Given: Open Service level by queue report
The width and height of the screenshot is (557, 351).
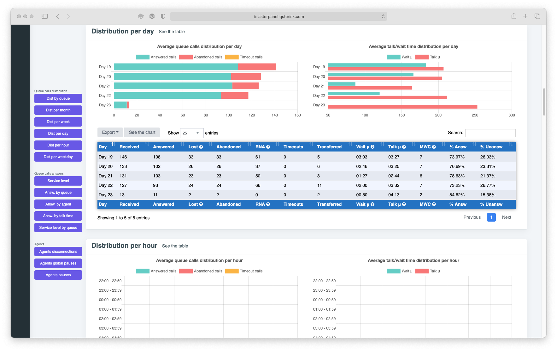Looking at the screenshot, I should 58,228.
